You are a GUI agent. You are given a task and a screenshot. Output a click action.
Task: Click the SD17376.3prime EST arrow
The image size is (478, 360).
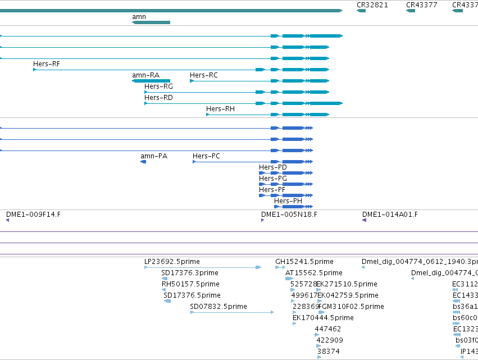point(165,279)
